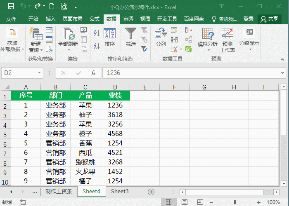Open Data Validation dropdown arrow

(181, 49)
